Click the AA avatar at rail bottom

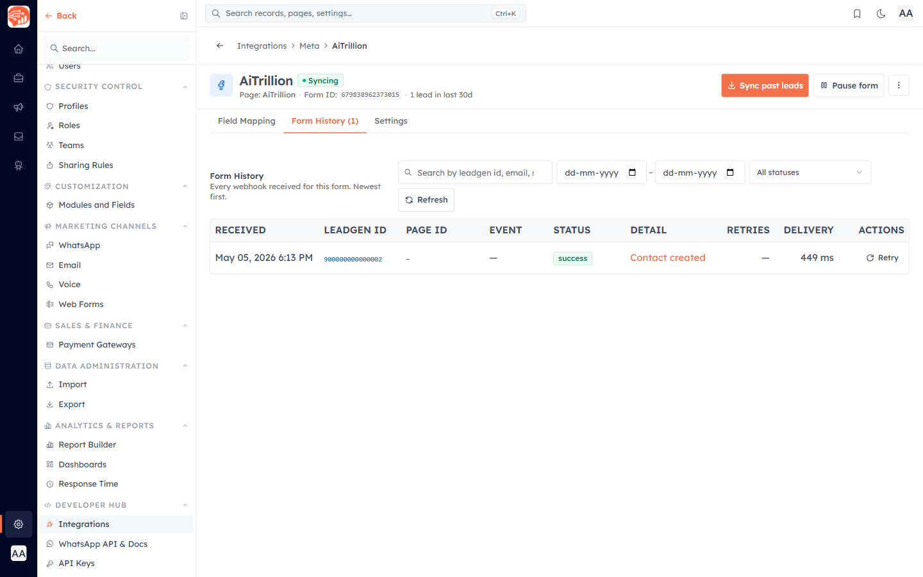[19, 553]
